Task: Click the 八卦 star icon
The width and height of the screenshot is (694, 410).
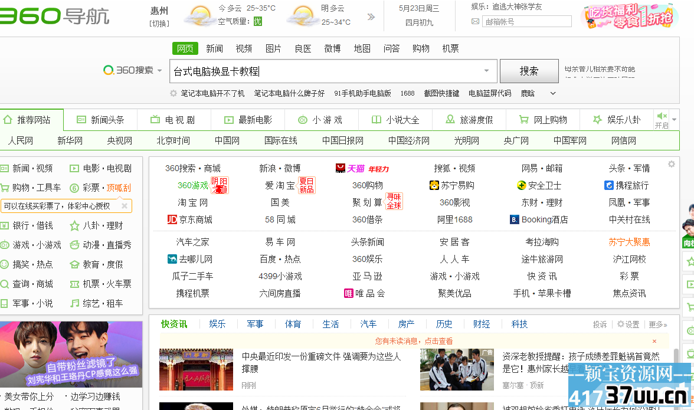Action: pyautogui.click(x=74, y=225)
